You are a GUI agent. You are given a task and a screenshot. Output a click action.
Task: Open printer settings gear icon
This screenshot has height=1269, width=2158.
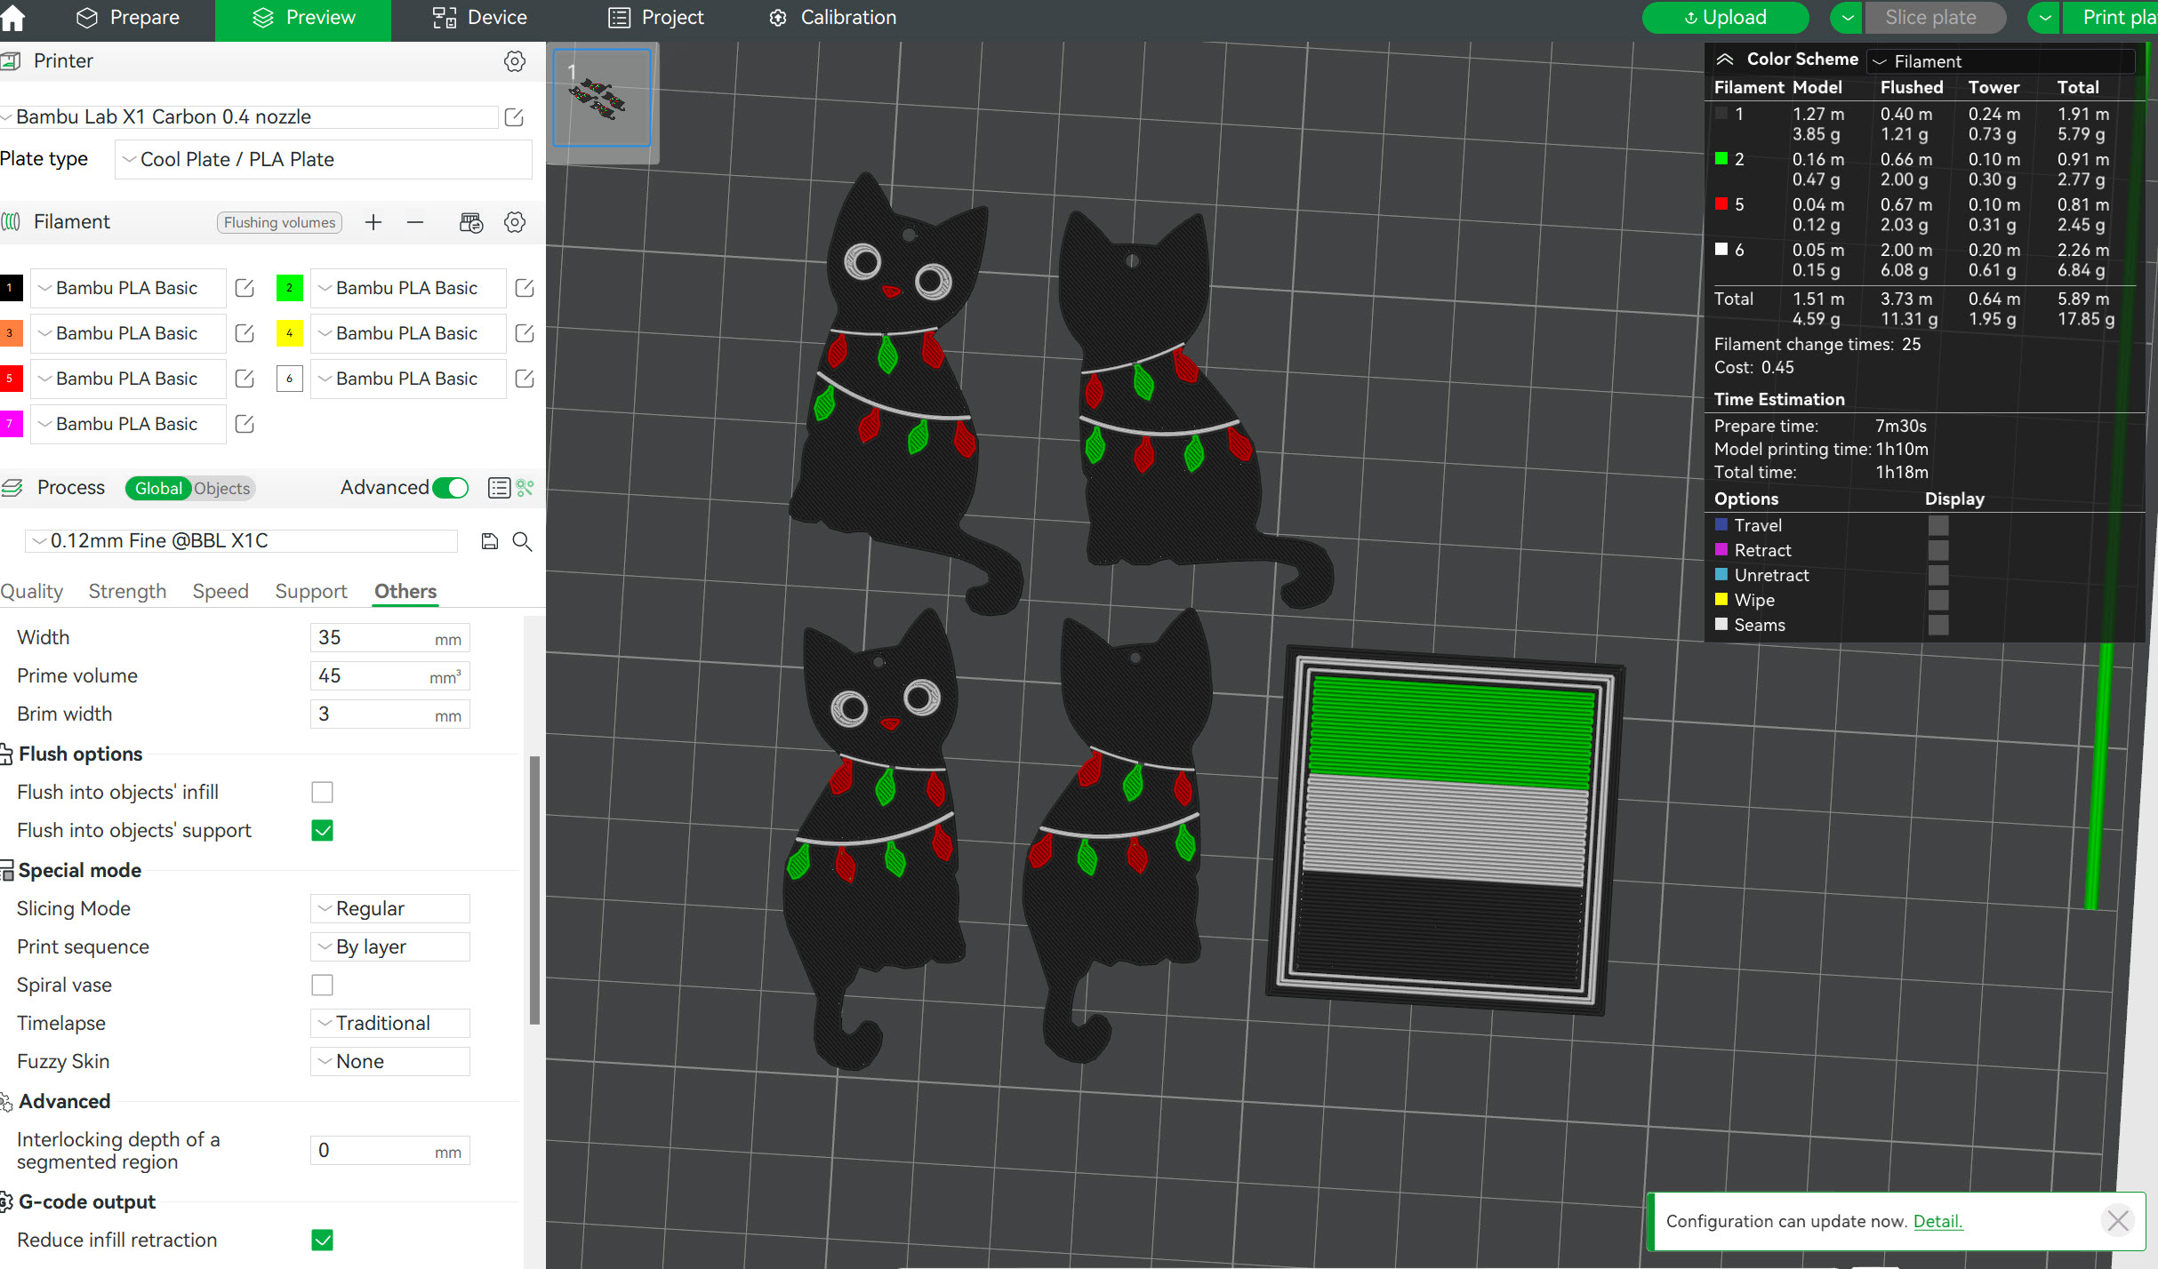tap(515, 60)
